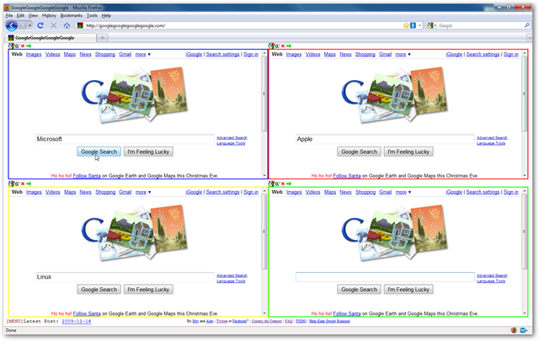Click I'm Feeling Lucky in green-bordered pane
Image resolution: width=539 pixels, height=341 pixels.
tap(408, 290)
